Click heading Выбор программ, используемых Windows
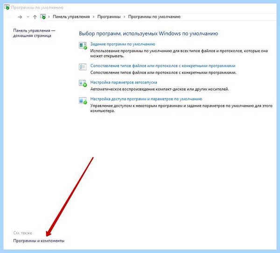The width and height of the screenshot is (280, 253). [x=148, y=34]
